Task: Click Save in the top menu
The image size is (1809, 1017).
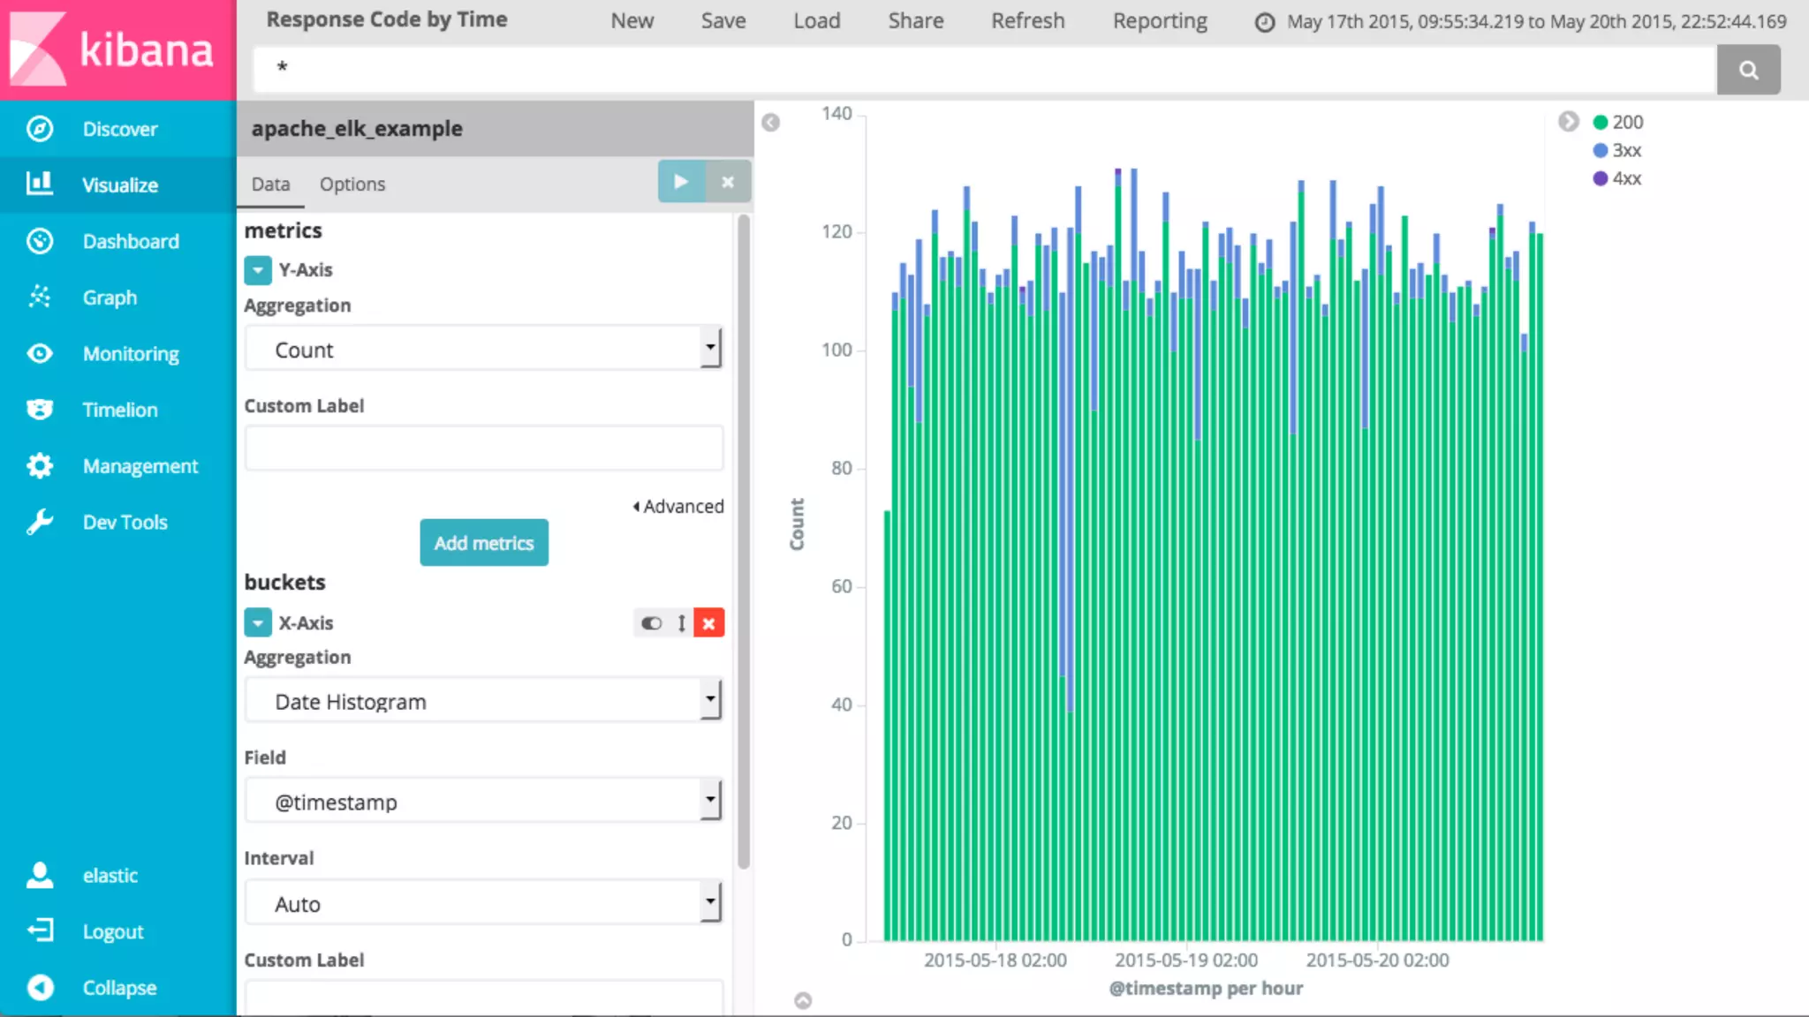Action: pos(723,20)
